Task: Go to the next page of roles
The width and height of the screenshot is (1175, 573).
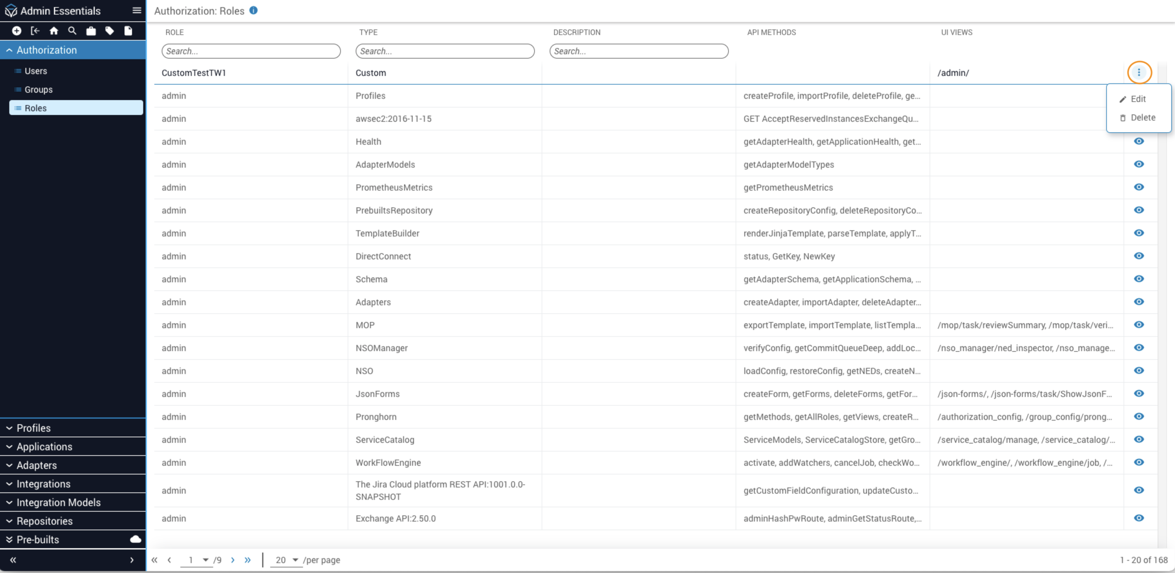Action: click(233, 560)
